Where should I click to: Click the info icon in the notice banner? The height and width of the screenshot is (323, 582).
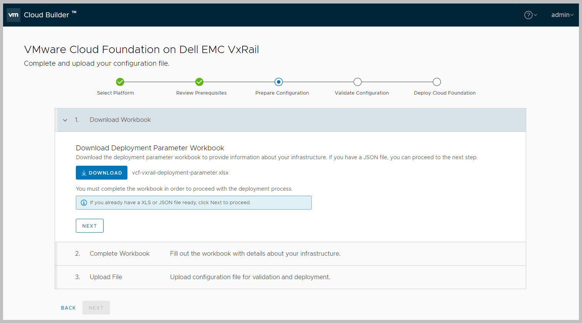click(84, 203)
